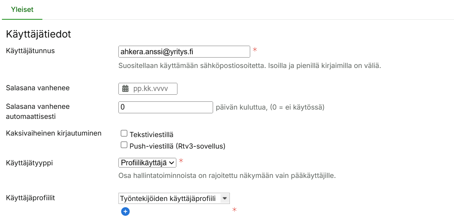Tick the Push-viestillä (Rtv3-sovellus) checkbox
Viewport: 454px width, 221px height.
click(124, 144)
